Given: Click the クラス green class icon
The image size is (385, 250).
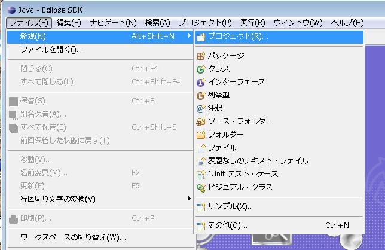Looking at the screenshot, I should coord(201,69).
